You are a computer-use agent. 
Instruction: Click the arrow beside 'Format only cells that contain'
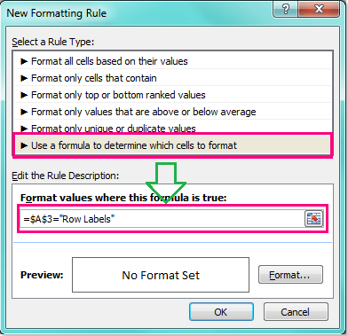24,78
